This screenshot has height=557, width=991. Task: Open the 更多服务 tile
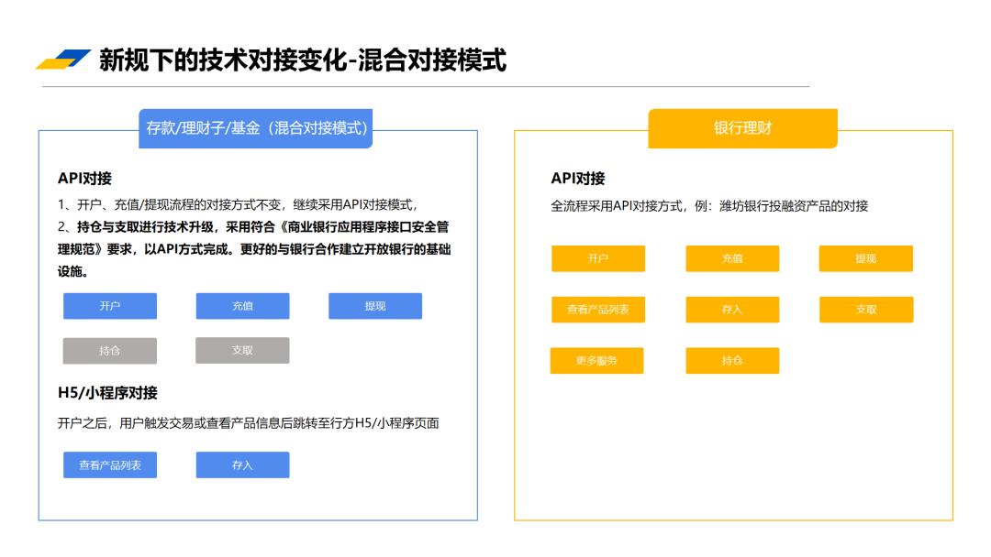[x=597, y=361]
